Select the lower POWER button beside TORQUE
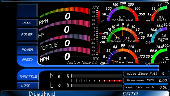 pyautogui.click(x=27, y=50)
